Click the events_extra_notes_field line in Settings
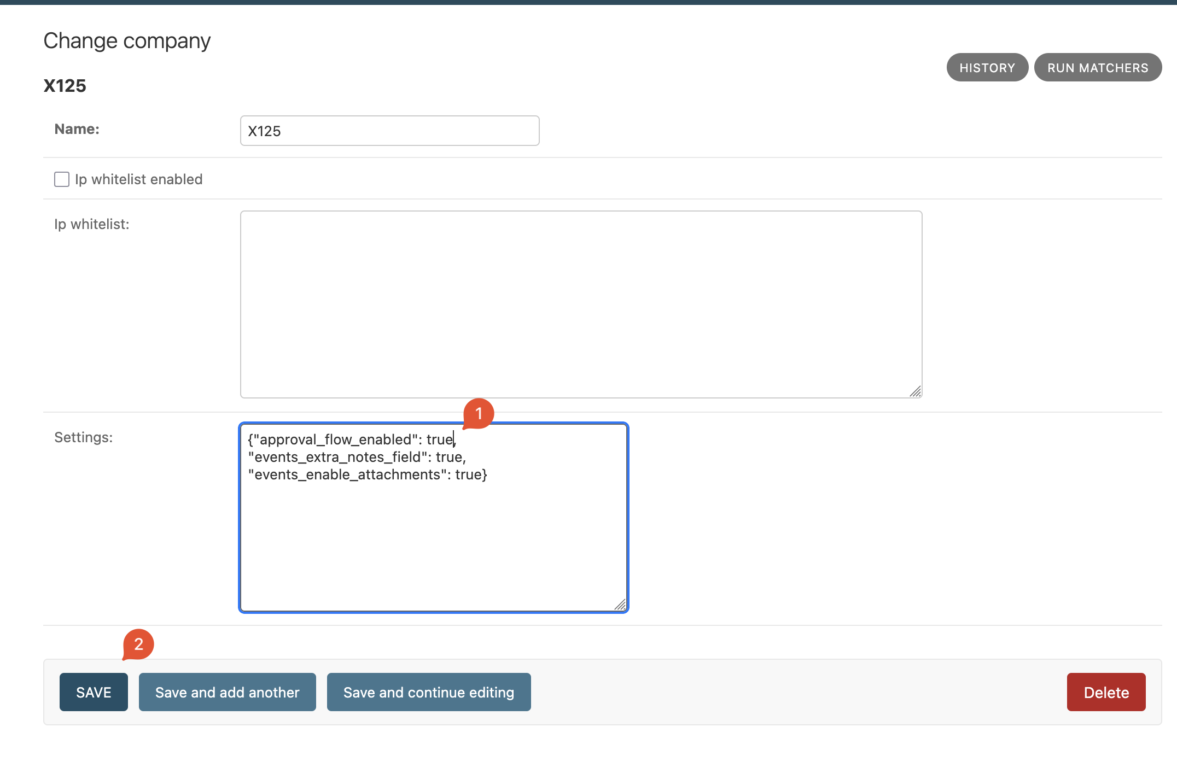1177x762 pixels. point(357,457)
